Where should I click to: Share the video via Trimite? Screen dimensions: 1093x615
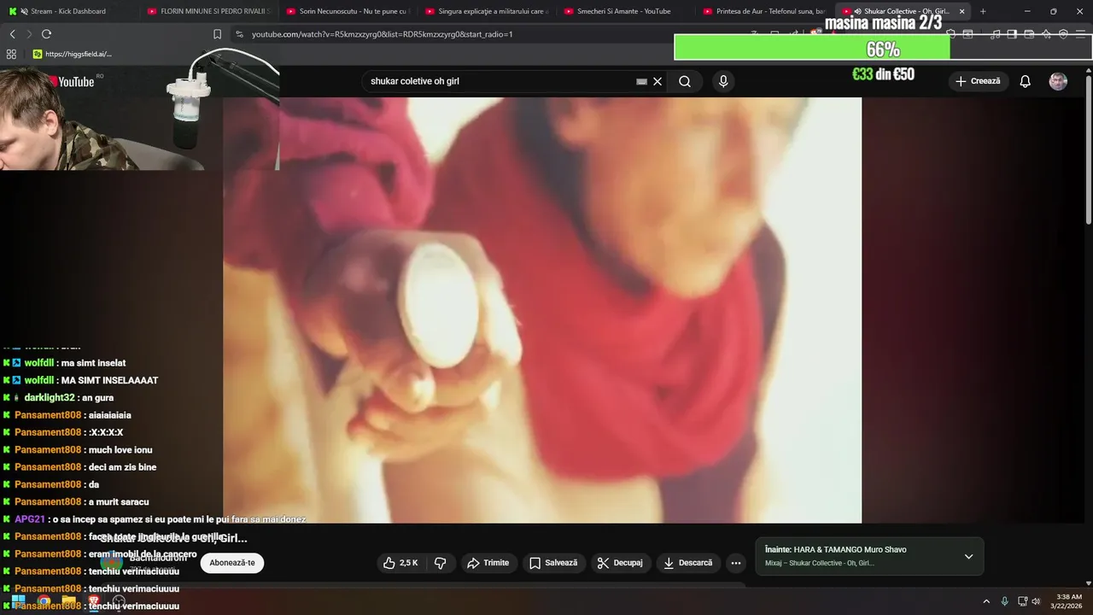[x=488, y=563]
